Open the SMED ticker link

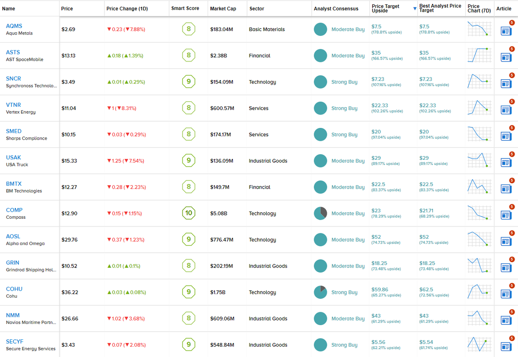[14, 131]
